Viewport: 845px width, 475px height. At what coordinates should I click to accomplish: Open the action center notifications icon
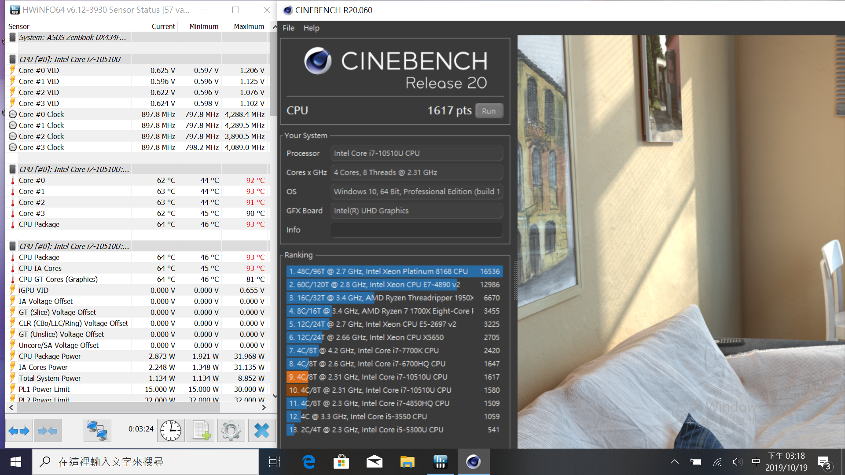825,463
